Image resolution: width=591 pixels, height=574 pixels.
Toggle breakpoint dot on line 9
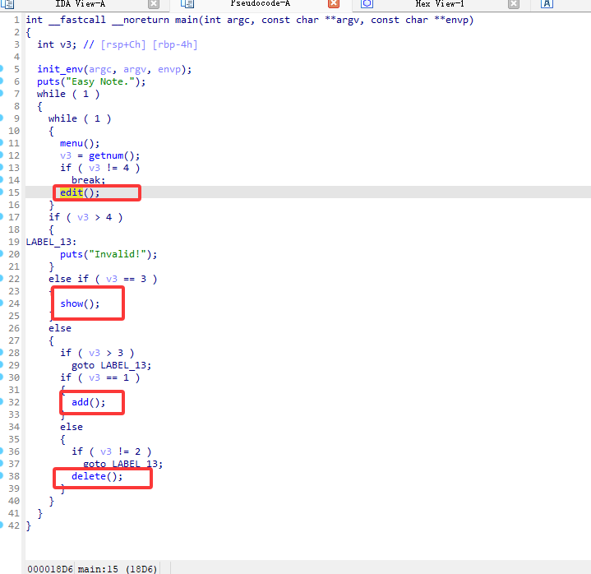coord(2,118)
